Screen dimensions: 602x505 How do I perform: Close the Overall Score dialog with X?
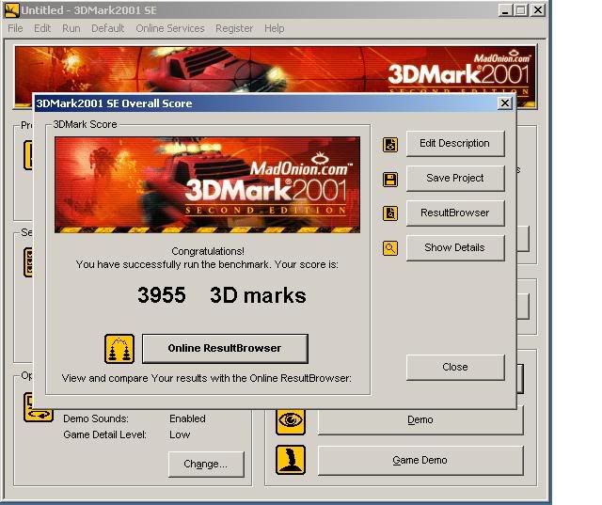point(505,103)
